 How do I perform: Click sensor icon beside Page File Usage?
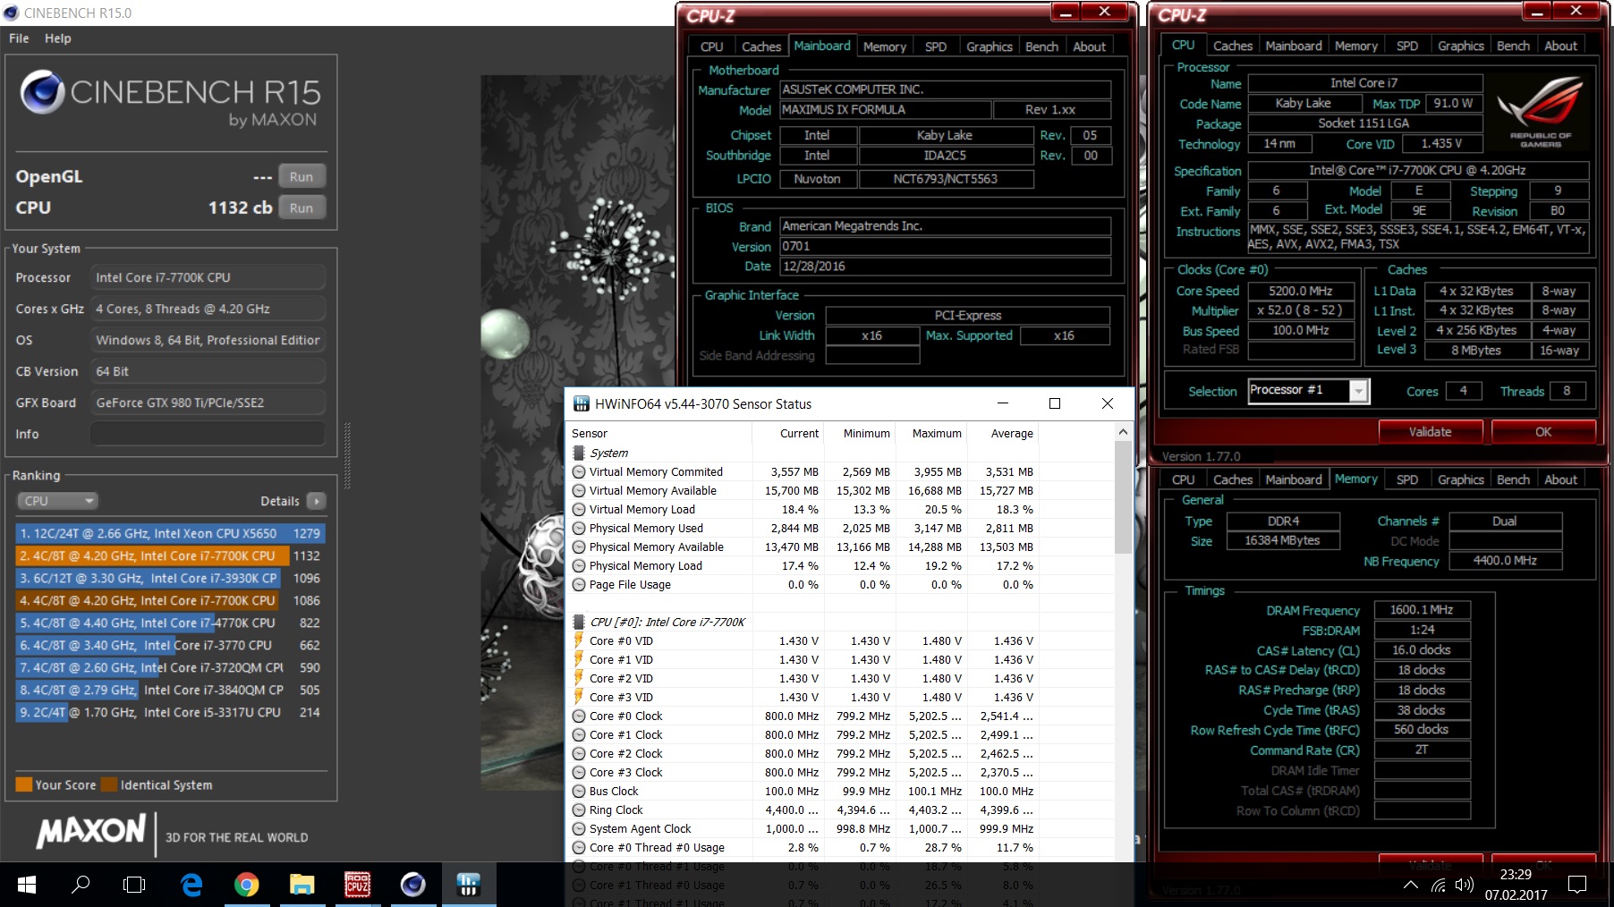(579, 585)
